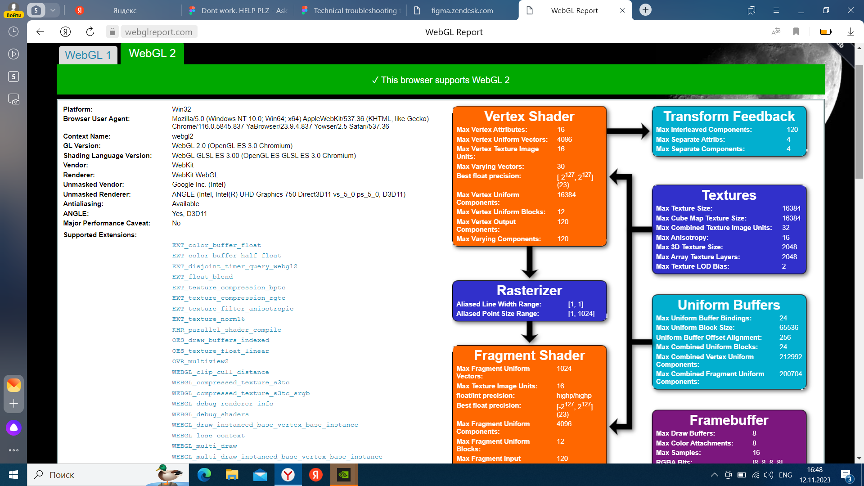The width and height of the screenshot is (864, 486).
Task: Open WEBGL_lose_context extension link
Action: click(x=208, y=436)
